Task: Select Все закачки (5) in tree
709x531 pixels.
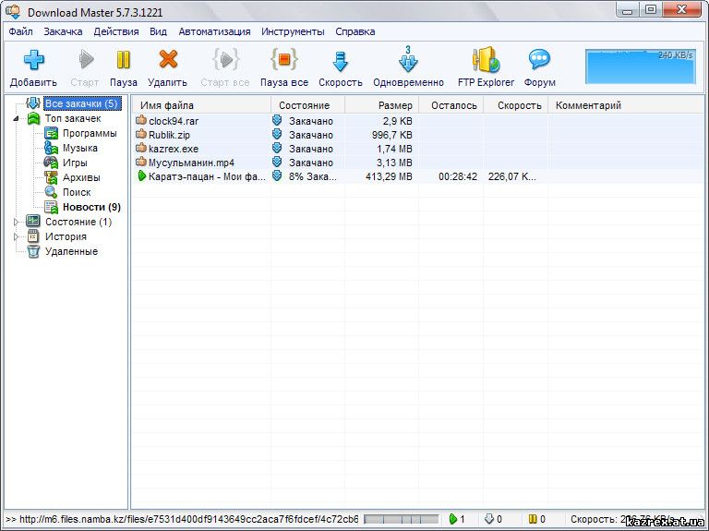Action: tap(81, 103)
